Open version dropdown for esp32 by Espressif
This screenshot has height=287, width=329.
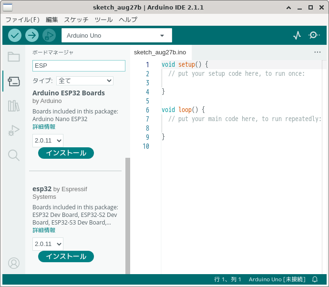click(x=48, y=244)
